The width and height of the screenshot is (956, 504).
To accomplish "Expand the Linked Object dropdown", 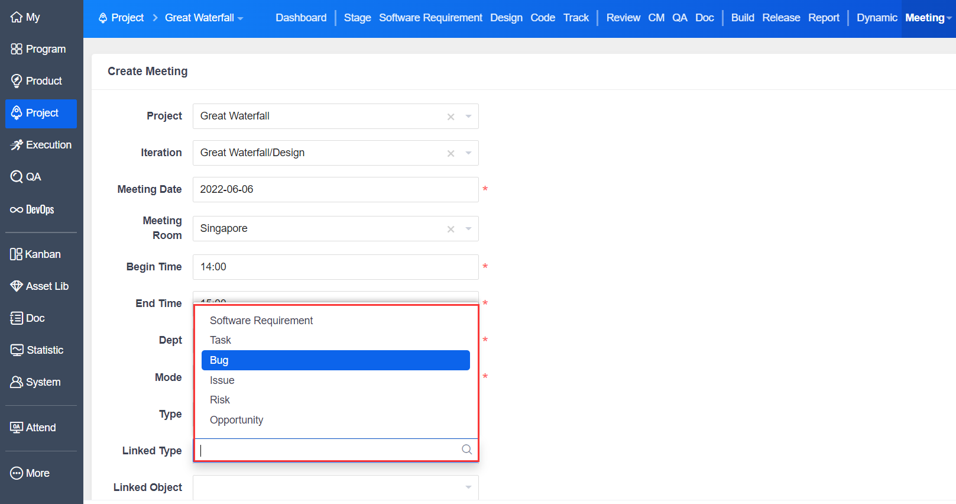I will pos(468,487).
